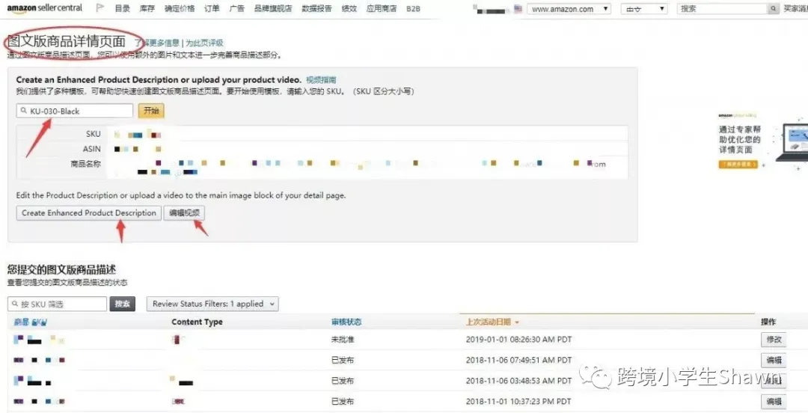Screen dimensions: 808x413
Task: Open the 品牌旗舰店 menu
Action: (273, 9)
